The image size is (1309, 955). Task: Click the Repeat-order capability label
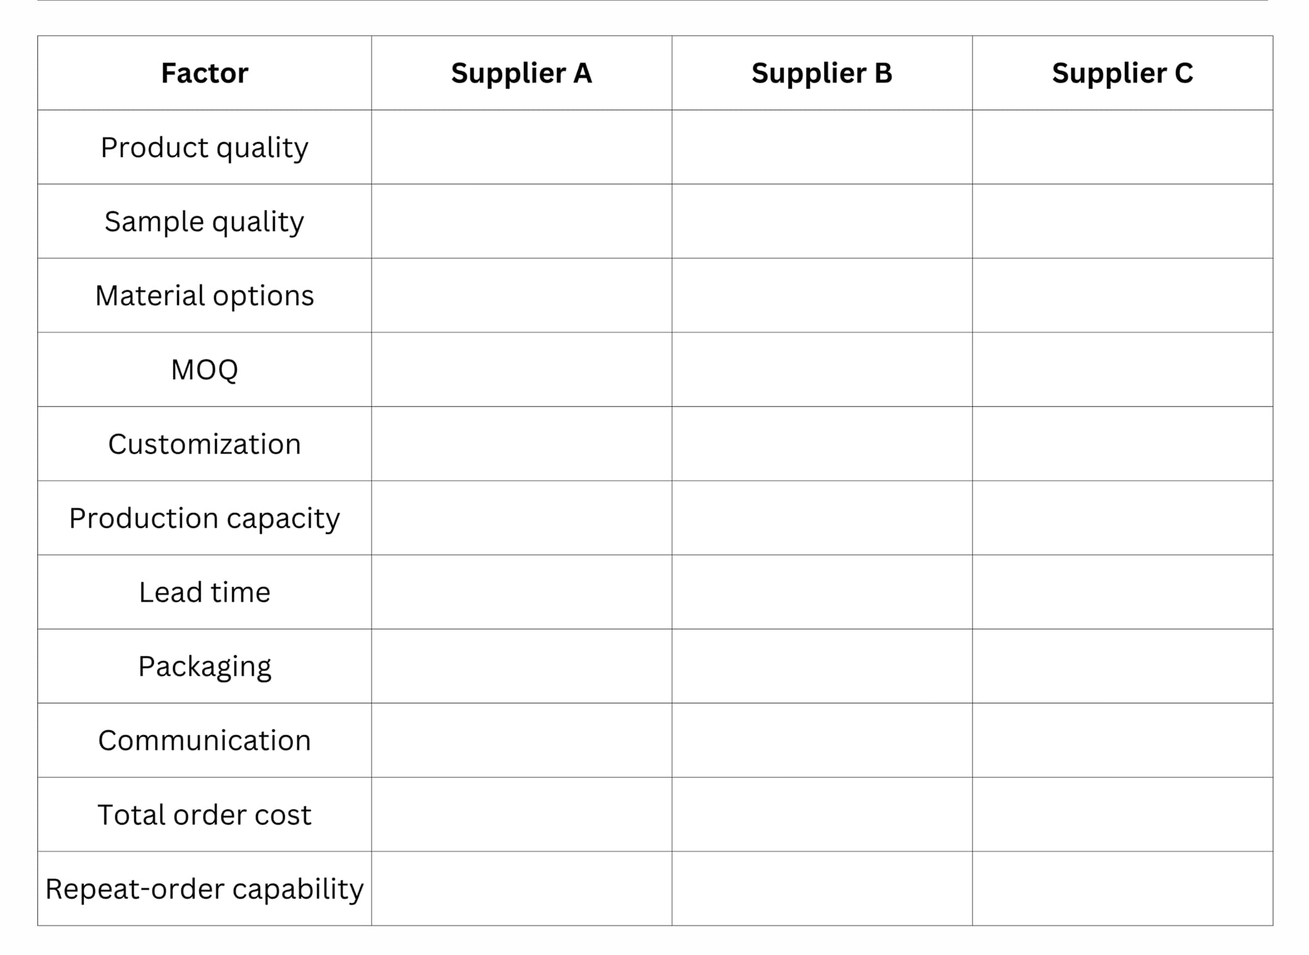click(204, 889)
